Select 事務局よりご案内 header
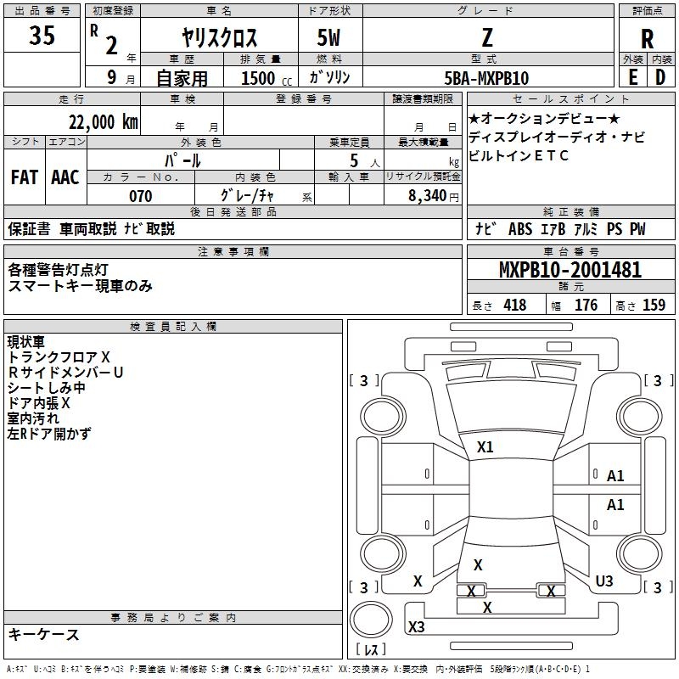The image size is (679, 679). 173,618
